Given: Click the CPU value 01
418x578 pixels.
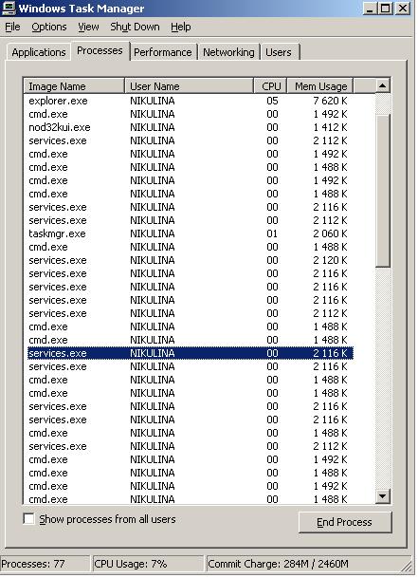Looking at the screenshot, I should [272, 233].
